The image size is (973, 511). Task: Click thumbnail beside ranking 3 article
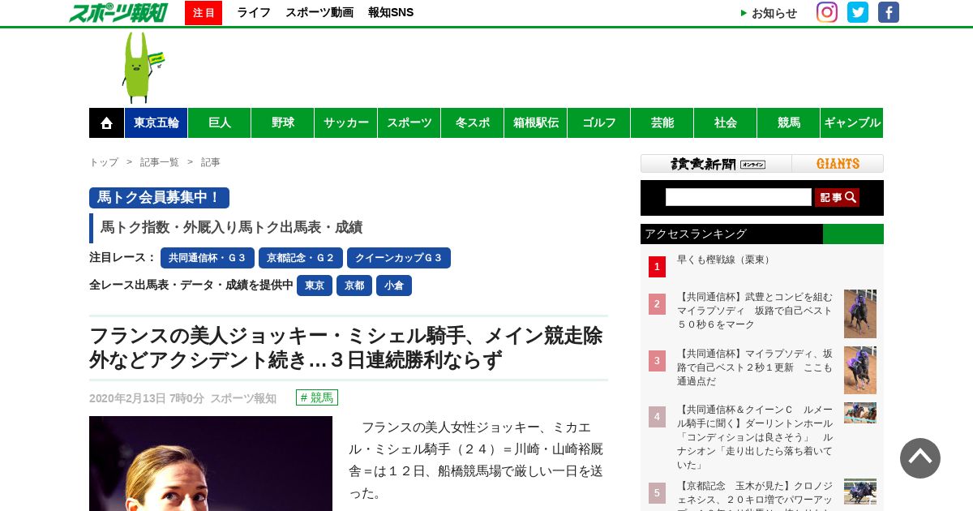click(x=860, y=371)
